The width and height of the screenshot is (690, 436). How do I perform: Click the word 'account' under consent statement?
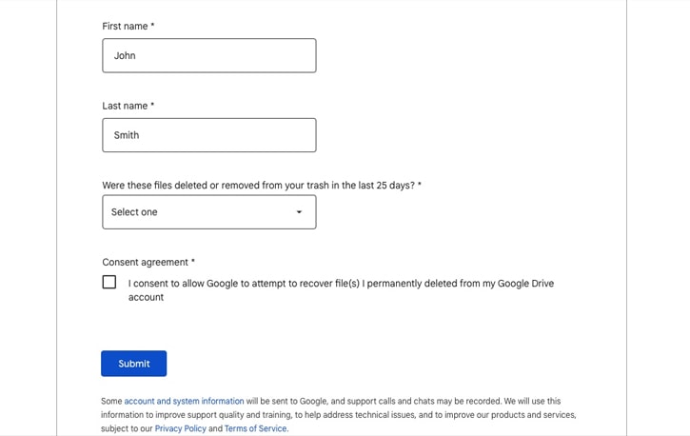point(147,297)
